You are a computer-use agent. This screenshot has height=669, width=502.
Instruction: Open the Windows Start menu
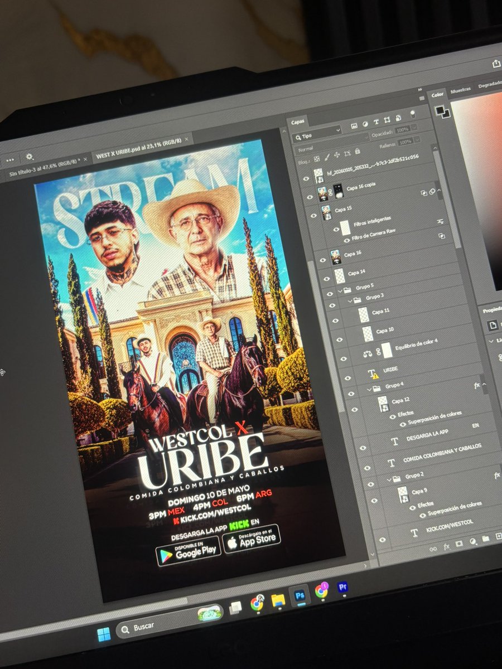104,634
